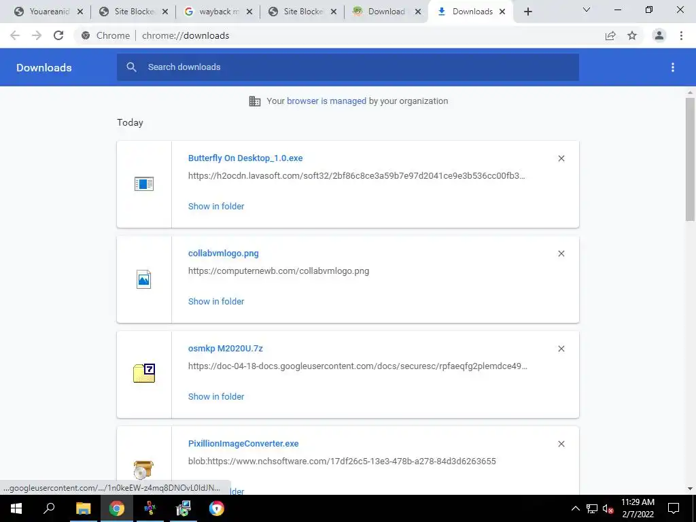Open PixillionImageConverter.exe file link
Image resolution: width=696 pixels, height=522 pixels.
point(243,443)
